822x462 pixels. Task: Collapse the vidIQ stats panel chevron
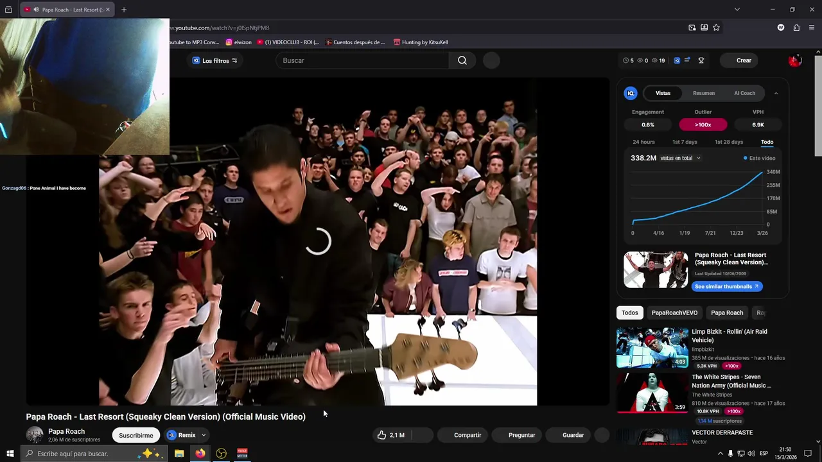pyautogui.click(x=776, y=93)
